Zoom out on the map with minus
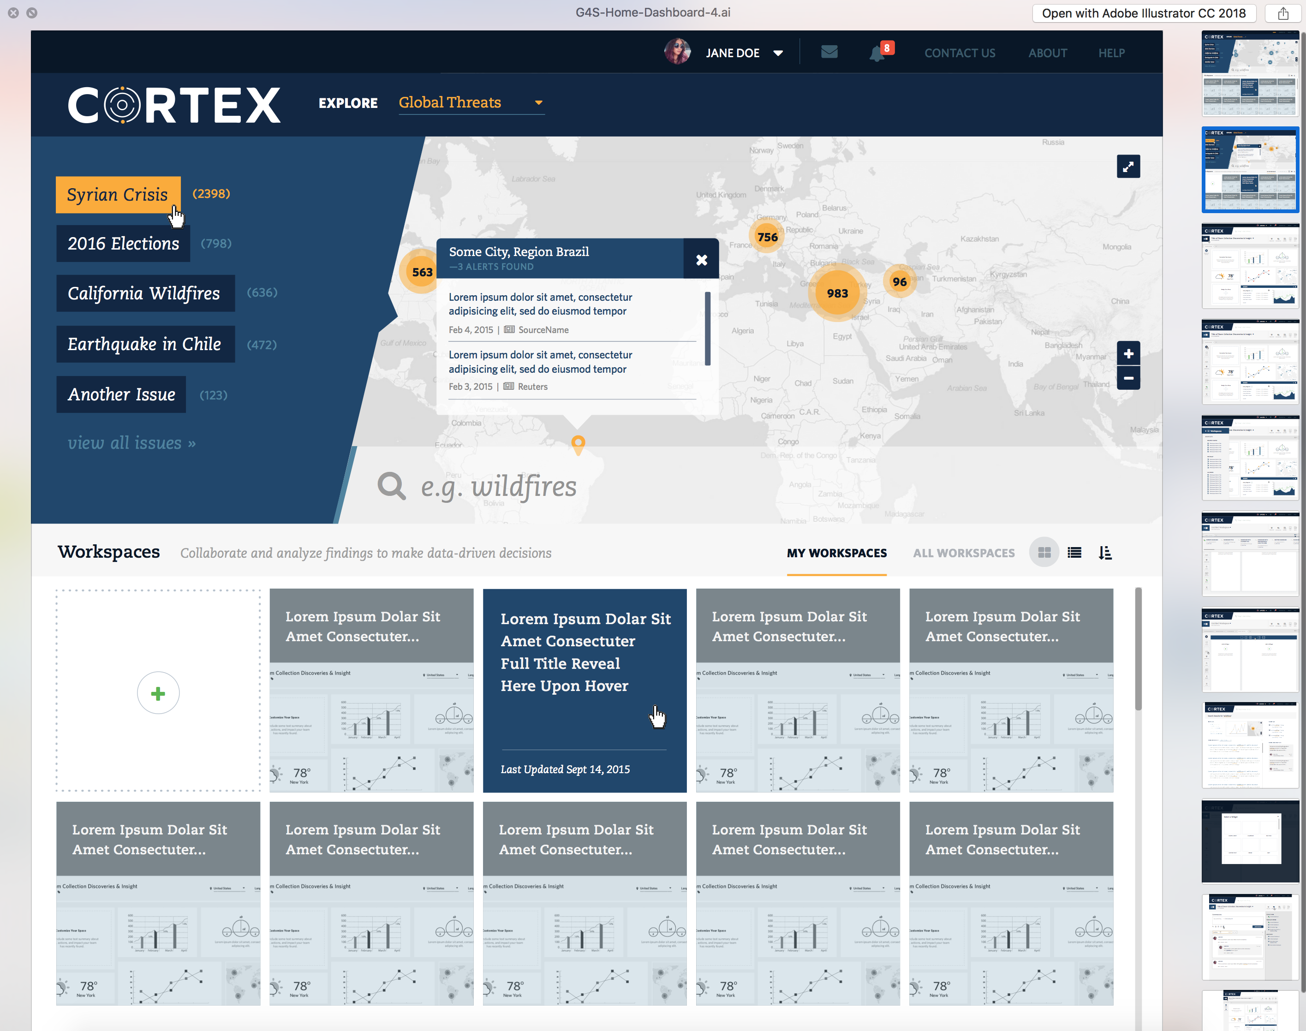Viewport: 1306px width, 1031px height. [1128, 378]
